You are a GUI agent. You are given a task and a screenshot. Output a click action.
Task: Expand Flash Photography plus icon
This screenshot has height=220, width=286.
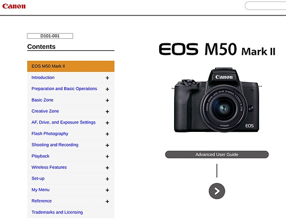(x=107, y=134)
